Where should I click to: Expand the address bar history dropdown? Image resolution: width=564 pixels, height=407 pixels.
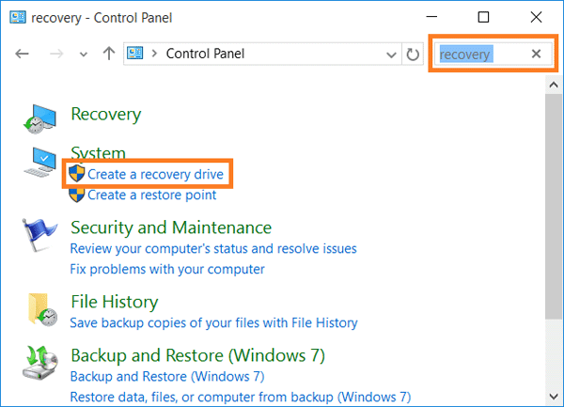pos(391,55)
